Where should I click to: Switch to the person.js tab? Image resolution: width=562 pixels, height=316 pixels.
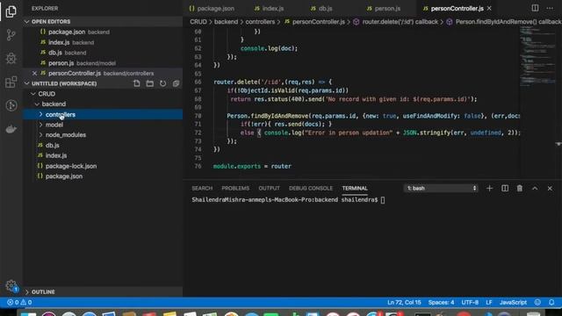pos(384,8)
